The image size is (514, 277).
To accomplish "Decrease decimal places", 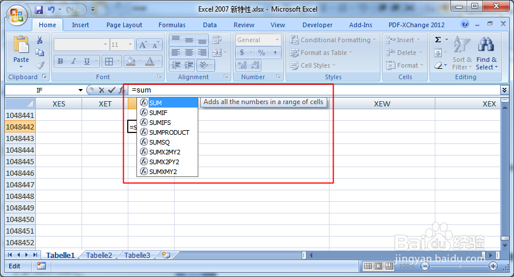I will (x=255, y=65).
